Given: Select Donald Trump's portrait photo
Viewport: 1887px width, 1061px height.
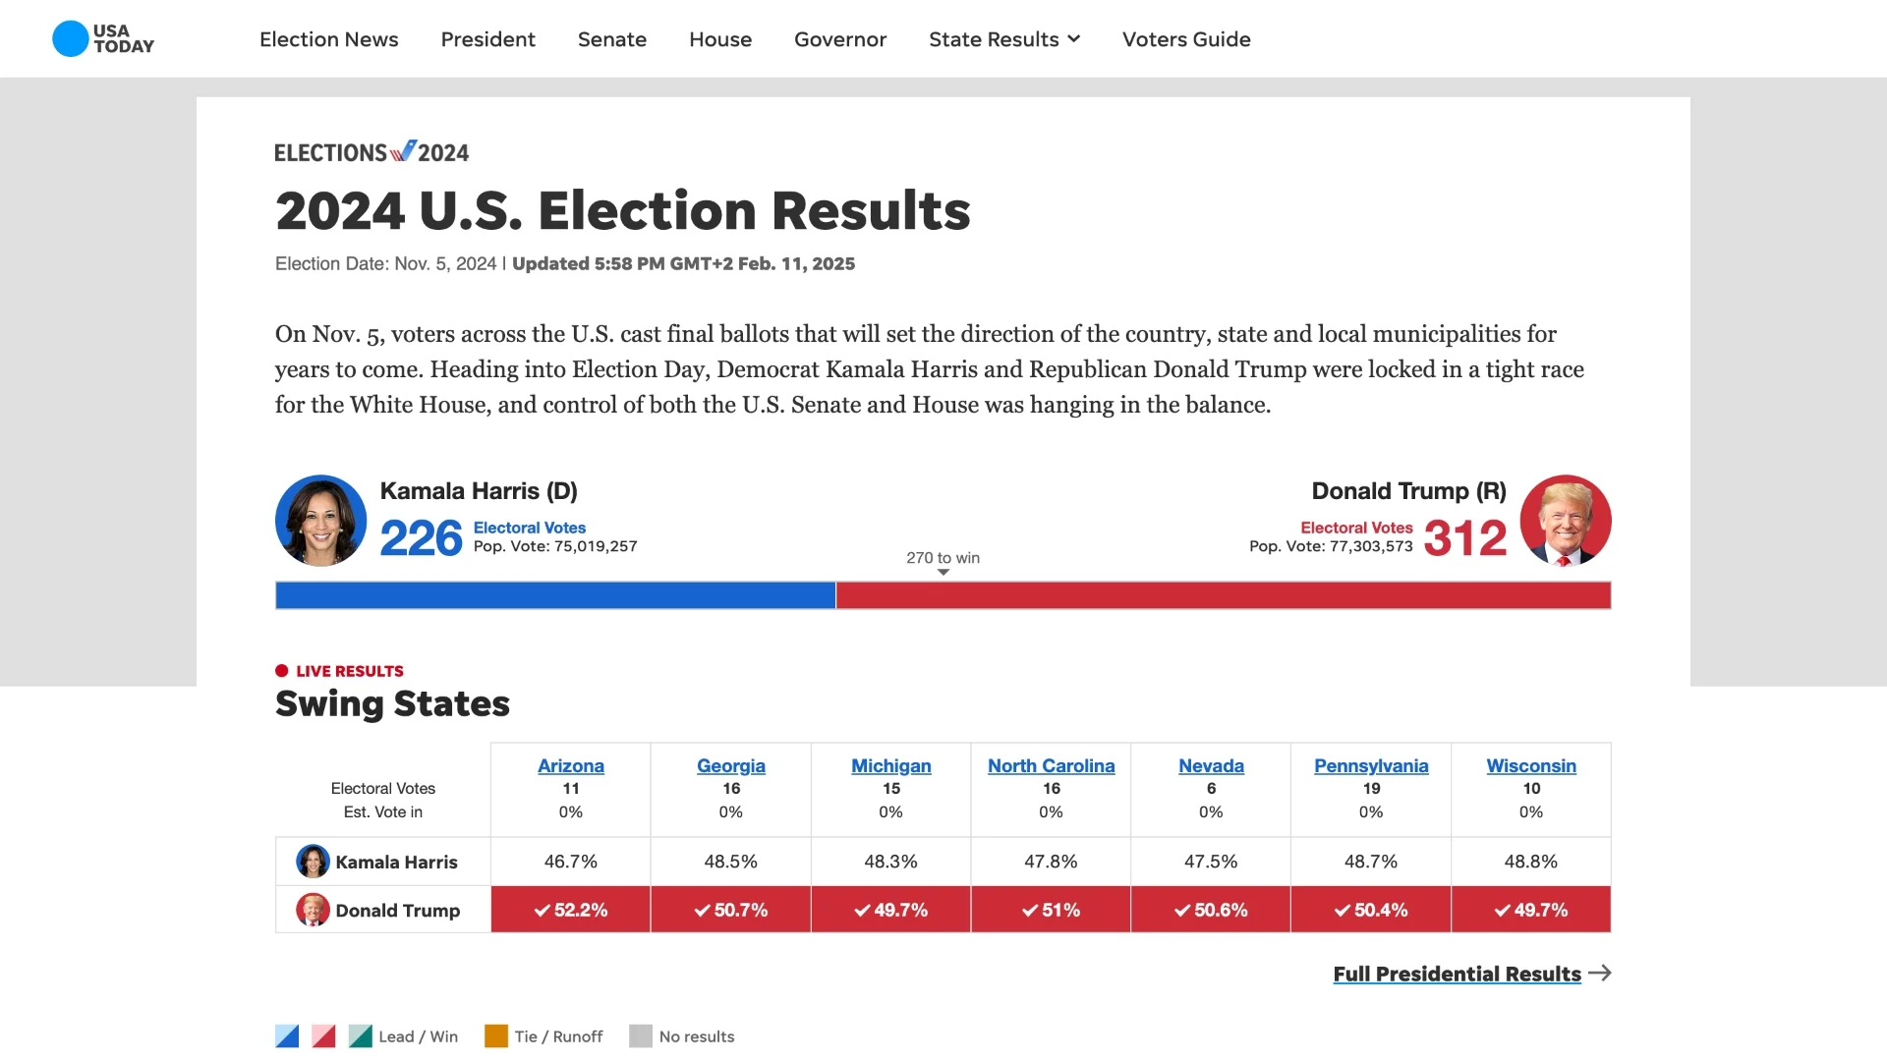Looking at the screenshot, I should [1566, 520].
